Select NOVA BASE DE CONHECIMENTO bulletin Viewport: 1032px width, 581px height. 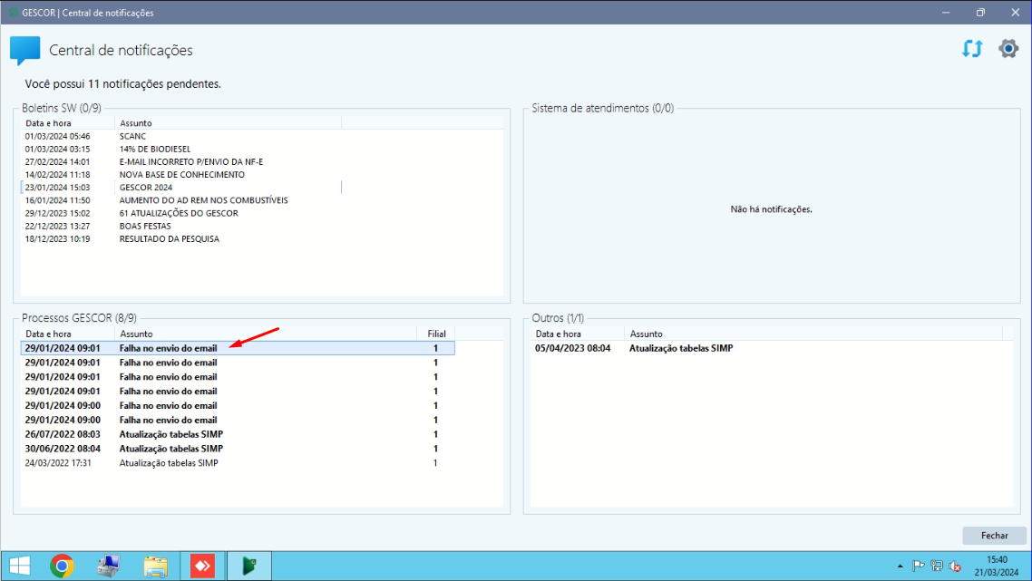click(x=181, y=174)
